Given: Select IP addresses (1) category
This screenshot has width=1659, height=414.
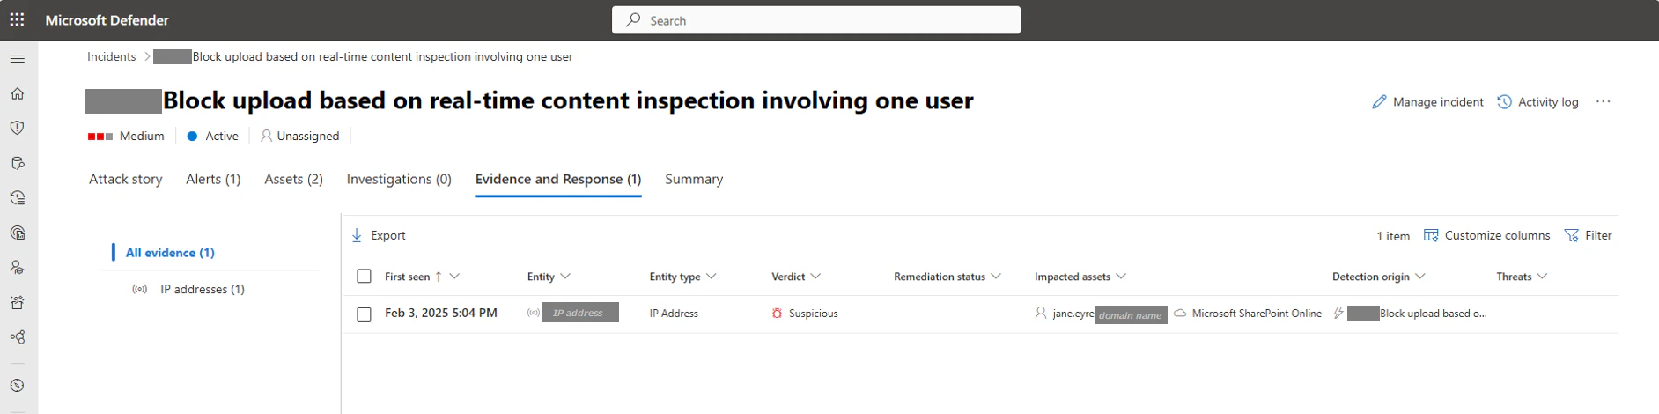Looking at the screenshot, I should click(x=203, y=289).
